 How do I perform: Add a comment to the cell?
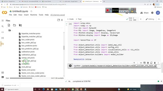coord(144,63)
